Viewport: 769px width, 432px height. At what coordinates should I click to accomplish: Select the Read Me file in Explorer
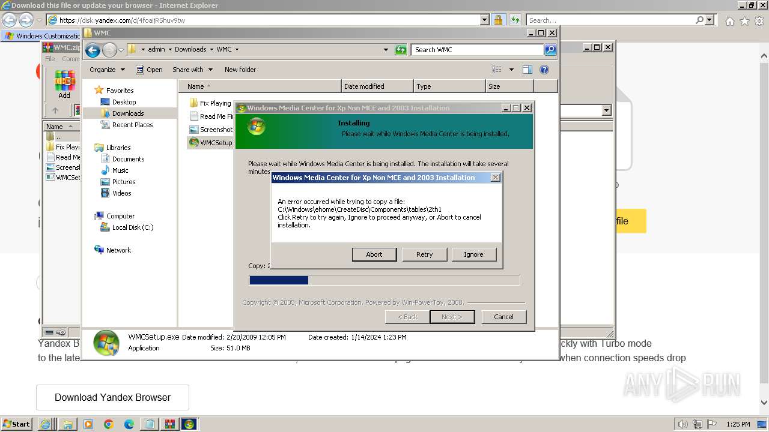pos(211,116)
